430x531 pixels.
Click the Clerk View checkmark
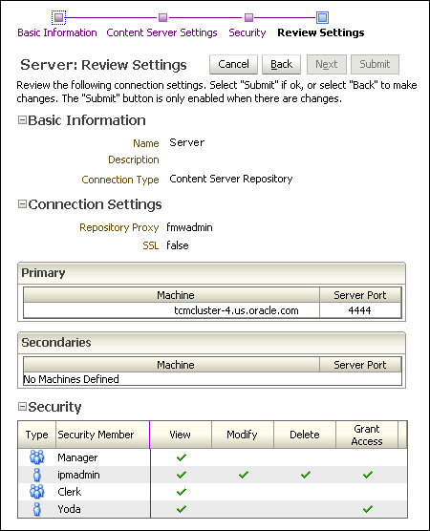(182, 492)
